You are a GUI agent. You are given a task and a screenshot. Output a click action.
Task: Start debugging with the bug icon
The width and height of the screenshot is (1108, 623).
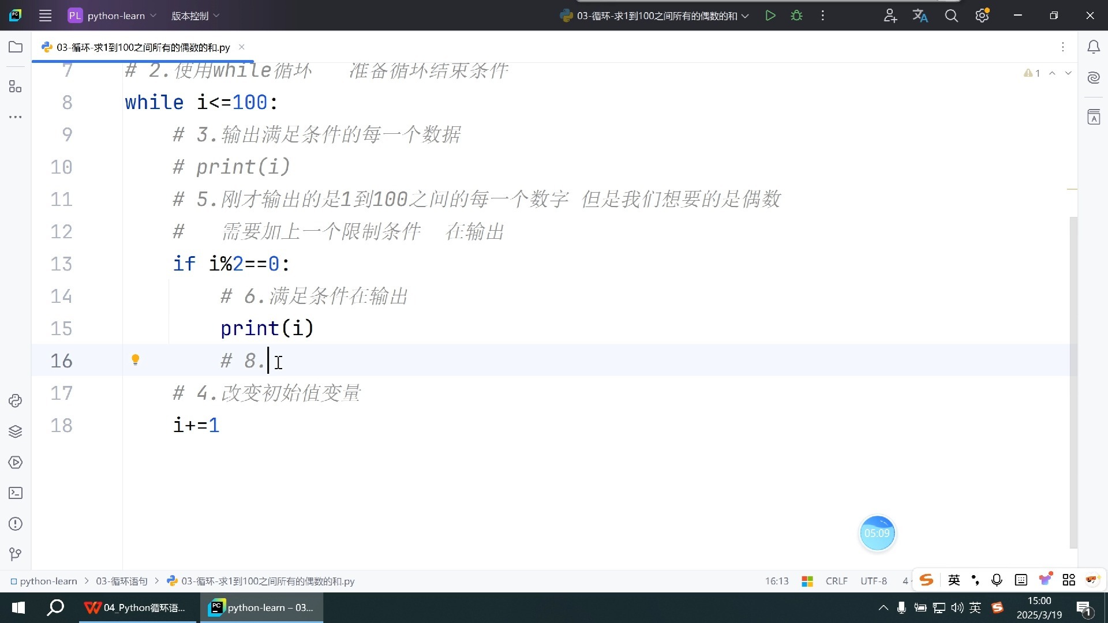click(796, 16)
